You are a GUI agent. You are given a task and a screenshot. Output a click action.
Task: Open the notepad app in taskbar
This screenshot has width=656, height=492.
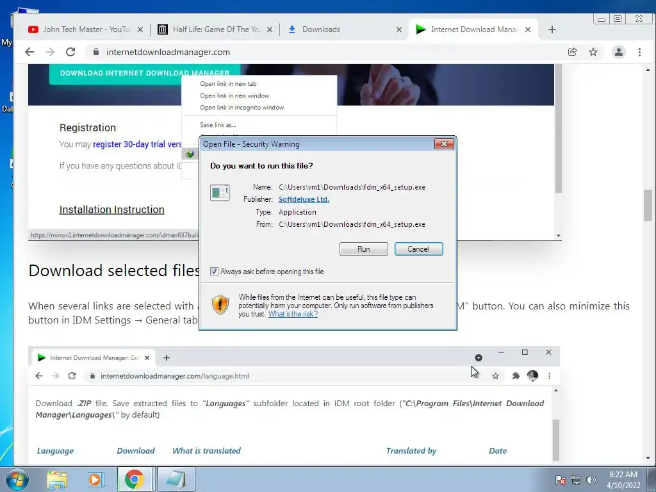tap(176, 479)
